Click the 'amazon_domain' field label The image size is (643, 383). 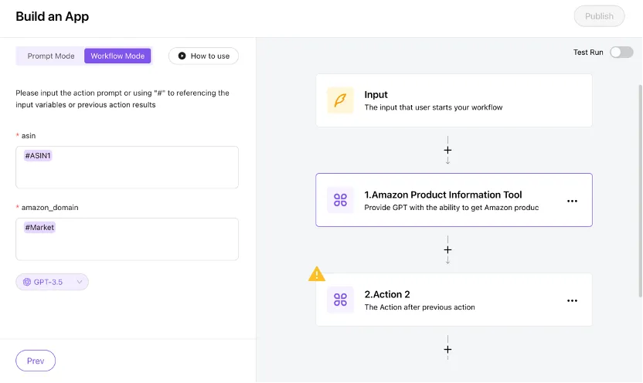click(49, 207)
